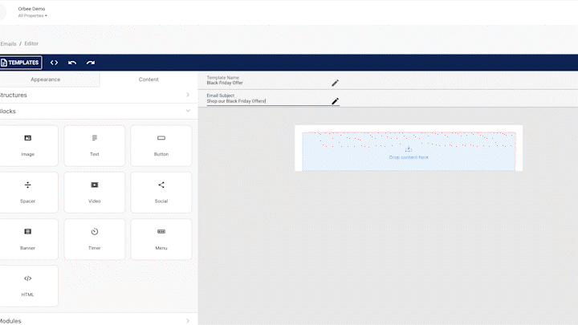The height and width of the screenshot is (325, 578).
Task: Select the Menu block
Action: [161, 239]
